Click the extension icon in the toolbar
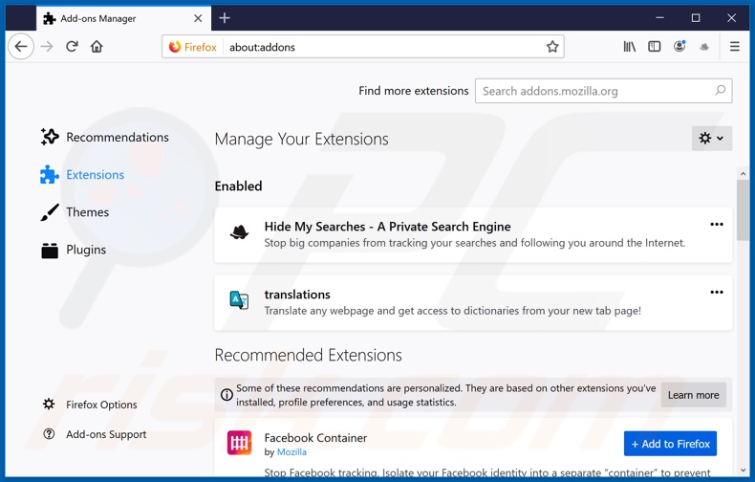The width and height of the screenshot is (755, 482). tap(704, 47)
